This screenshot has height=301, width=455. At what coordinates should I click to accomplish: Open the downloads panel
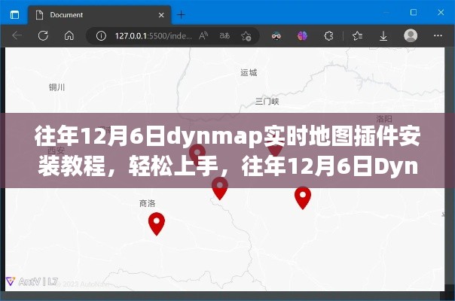(x=383, y=35)
